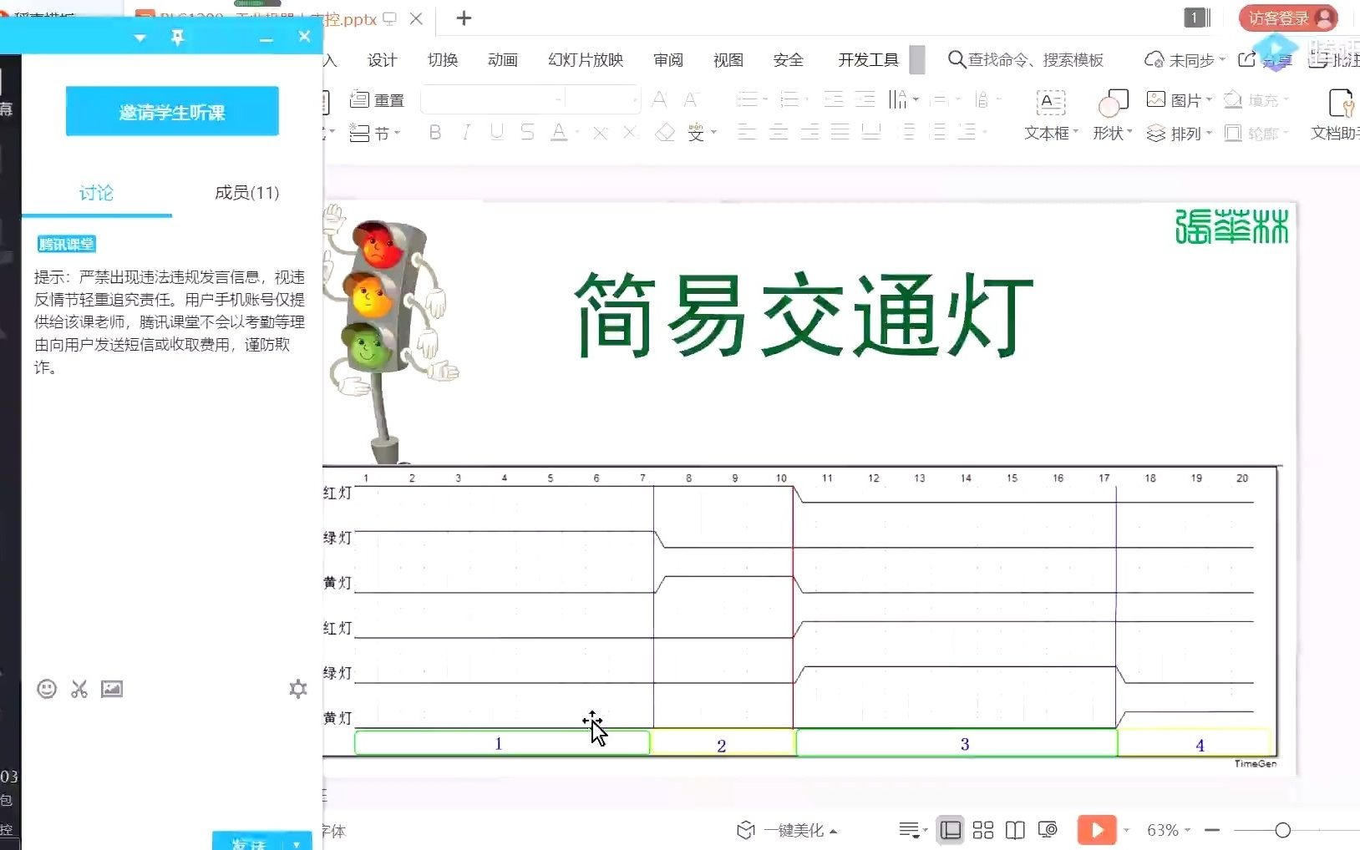Click the 未同步 cloud sync status
Viewport: 1360px width, 850px height.
1185,60
